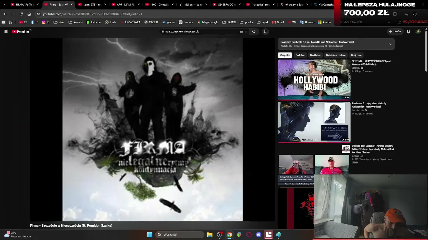Open the gemini bookmark

tap(169, 22)
